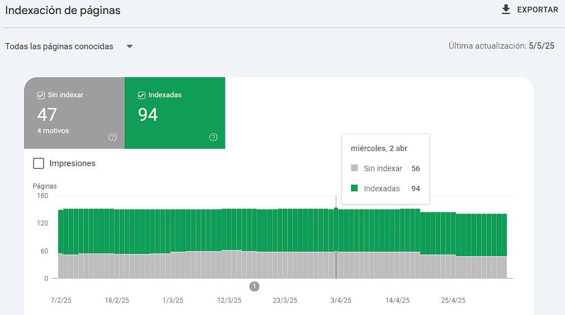The image size is (565, 315).
Task: Click the 'Última actualización: 5/5/25' text
Action: click(501, 46)
